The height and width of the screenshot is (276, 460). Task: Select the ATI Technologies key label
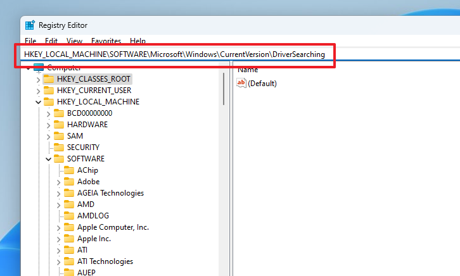[105, 261]
